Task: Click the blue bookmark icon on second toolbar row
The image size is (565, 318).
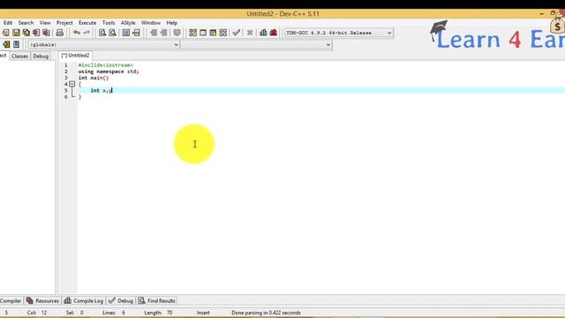Action: click(x=16, y=44)
